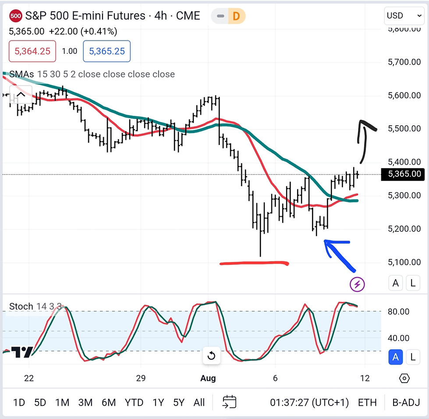429x419 pixels.
Task: Select the Stoch 14 3 3 indicator legend
Action: [x=35, y=306]
